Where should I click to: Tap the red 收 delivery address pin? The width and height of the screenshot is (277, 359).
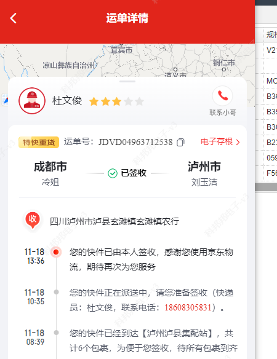pyautogui.click(x=33, y=220)
